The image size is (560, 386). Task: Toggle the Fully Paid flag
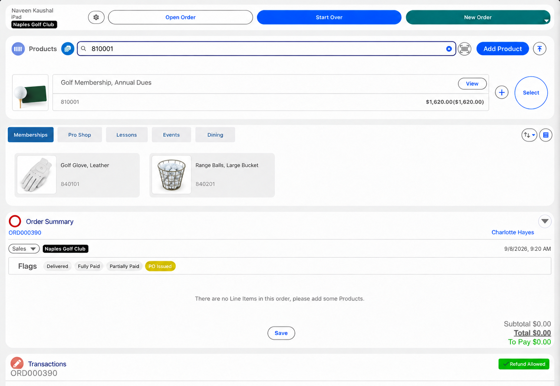click(89, 266)
